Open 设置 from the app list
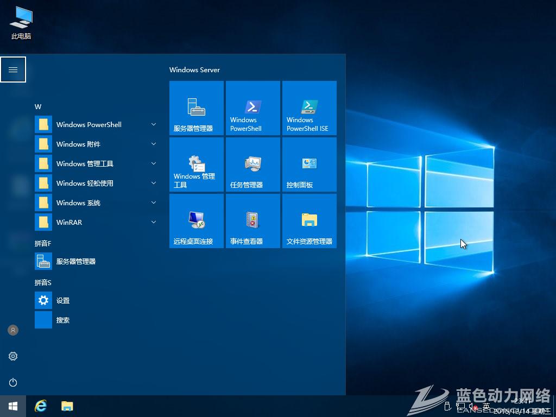Image resolution: width=556 pixels, height=417 pixels. point(63,300)
